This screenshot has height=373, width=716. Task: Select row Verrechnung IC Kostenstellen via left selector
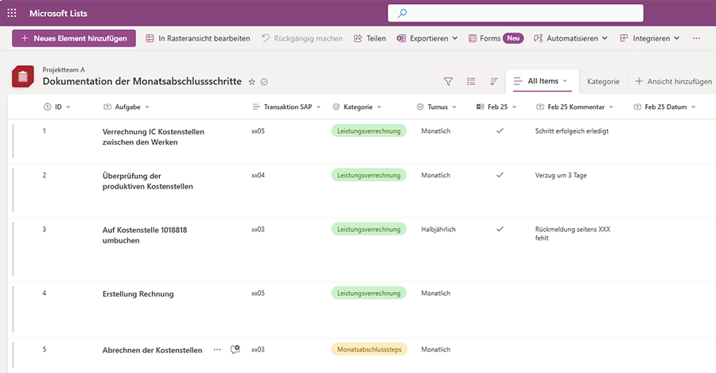14,141
